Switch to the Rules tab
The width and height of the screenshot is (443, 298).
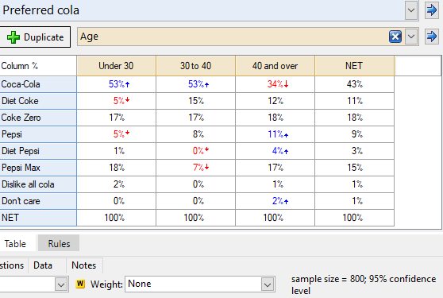coord(59,243)
